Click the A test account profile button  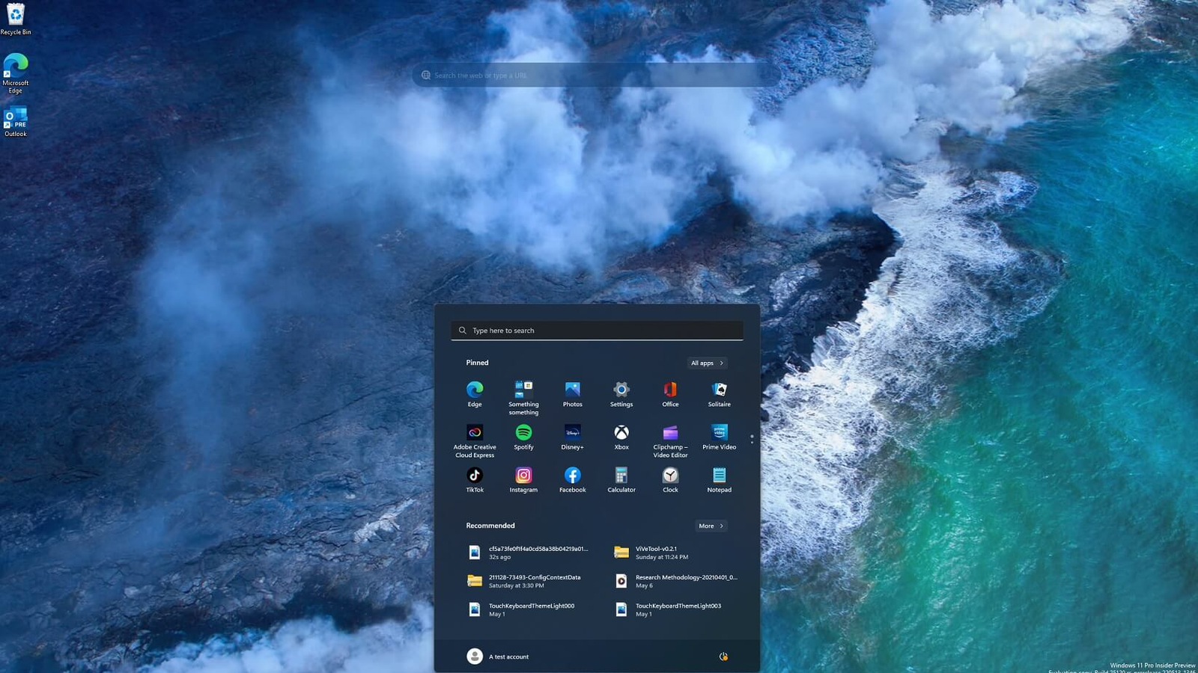click(x=498, y=657)
